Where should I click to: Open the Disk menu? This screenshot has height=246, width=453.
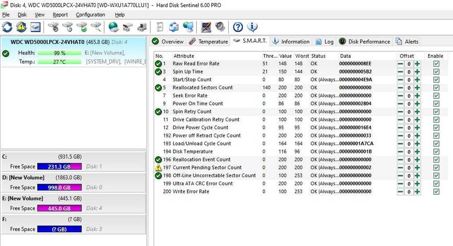coord(22,15)
